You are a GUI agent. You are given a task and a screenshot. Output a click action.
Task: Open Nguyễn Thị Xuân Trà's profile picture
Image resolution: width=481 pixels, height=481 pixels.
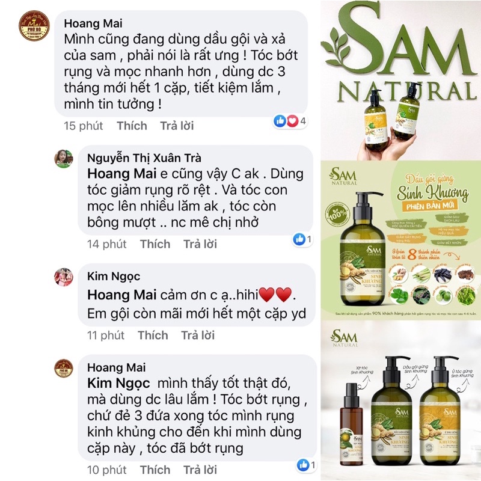[x=64, y=159]
